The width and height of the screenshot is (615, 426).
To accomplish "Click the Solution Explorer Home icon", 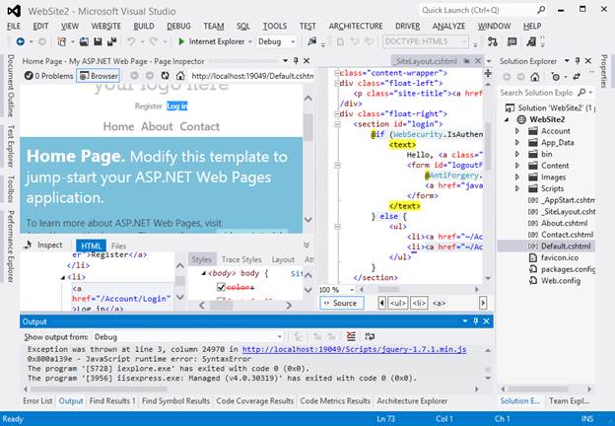I will click(x=535, y=77).
